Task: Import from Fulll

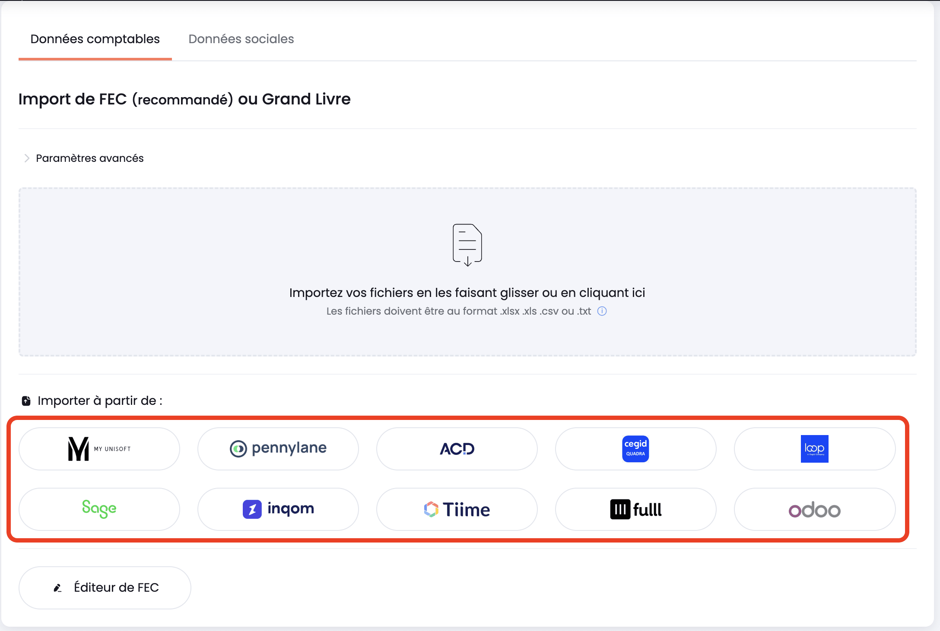Action: click(x=636, y=509)
